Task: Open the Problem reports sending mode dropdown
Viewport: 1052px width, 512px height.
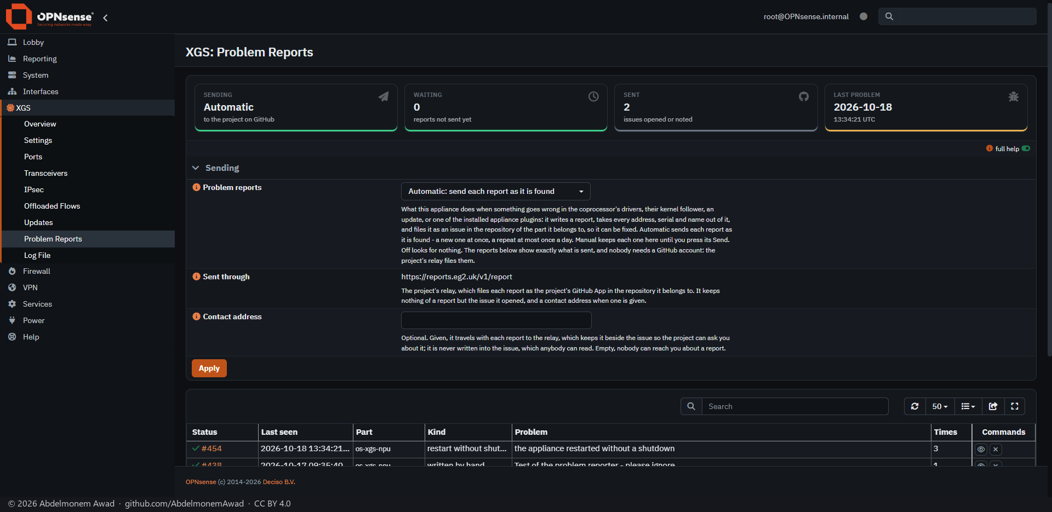Action: pyautogui.click(x=496, y=191)
